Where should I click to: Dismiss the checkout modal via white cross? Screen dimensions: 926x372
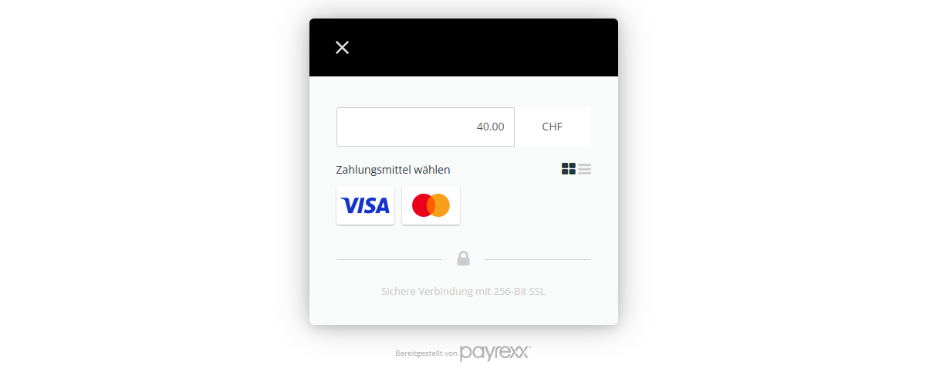click(342, 48)
